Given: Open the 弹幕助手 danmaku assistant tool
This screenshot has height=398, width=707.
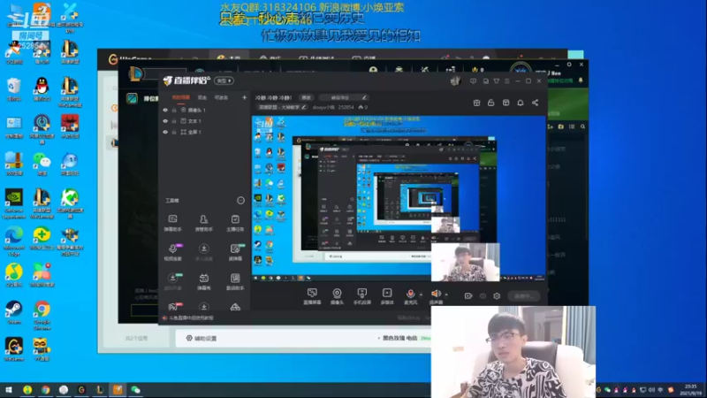Looking at the screenshot, I should [x=172, y=223].
